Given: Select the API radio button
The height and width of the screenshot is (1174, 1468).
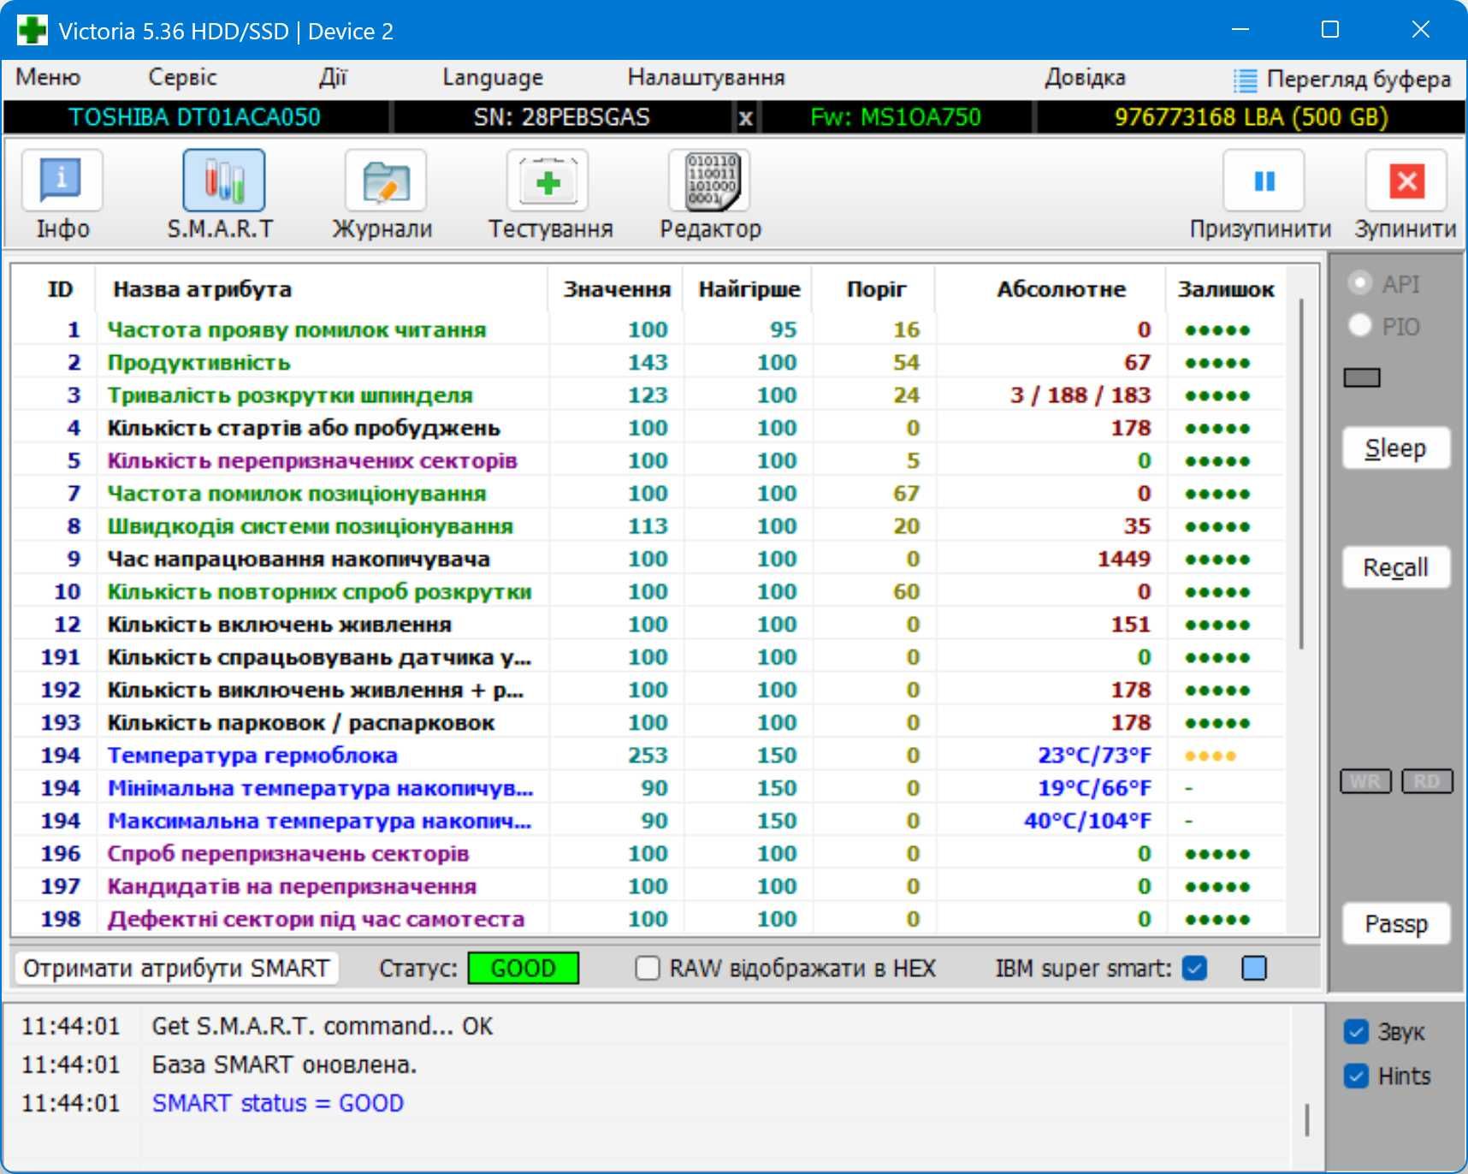Looking at the screenshot, I should [x=1359, y=283].
